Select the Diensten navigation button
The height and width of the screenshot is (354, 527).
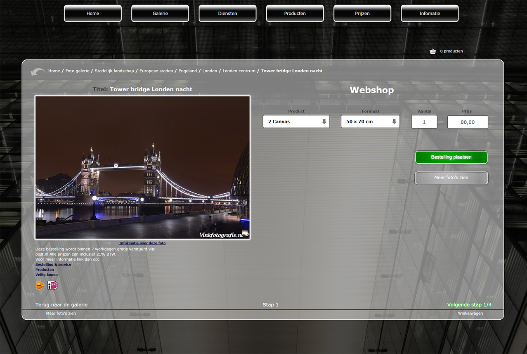(227, 13)
